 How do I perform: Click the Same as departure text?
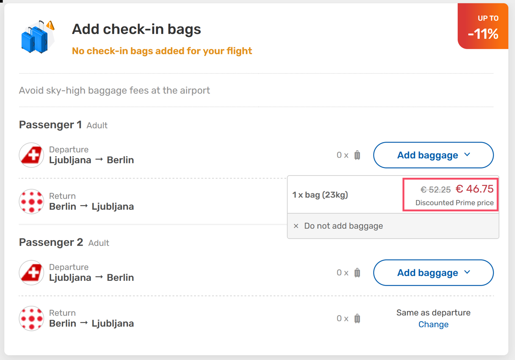click(433, 313)
